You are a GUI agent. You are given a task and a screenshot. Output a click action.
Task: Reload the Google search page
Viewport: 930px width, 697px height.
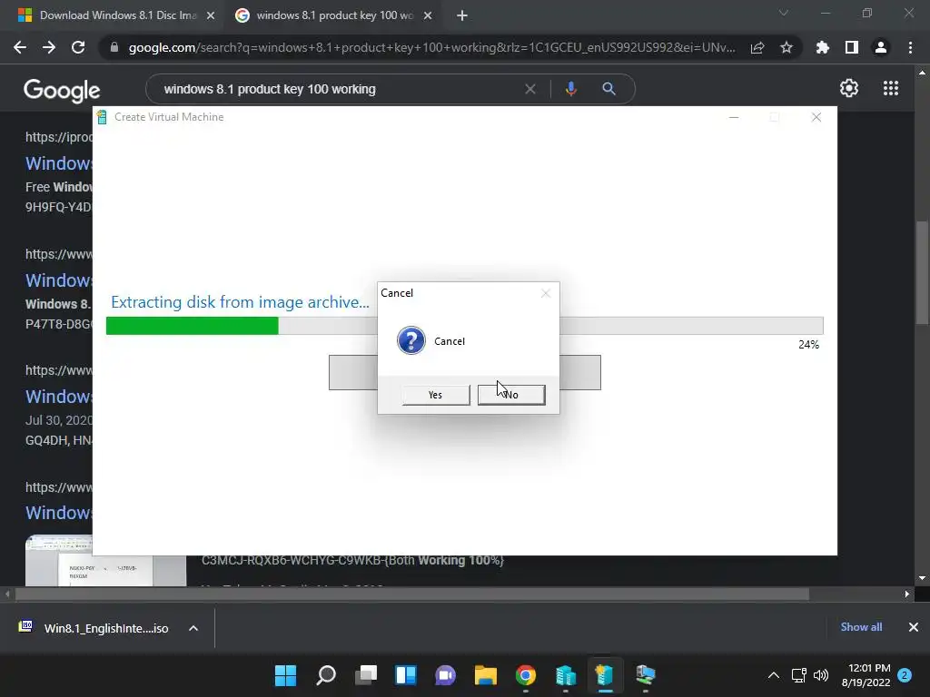(78, 47)
